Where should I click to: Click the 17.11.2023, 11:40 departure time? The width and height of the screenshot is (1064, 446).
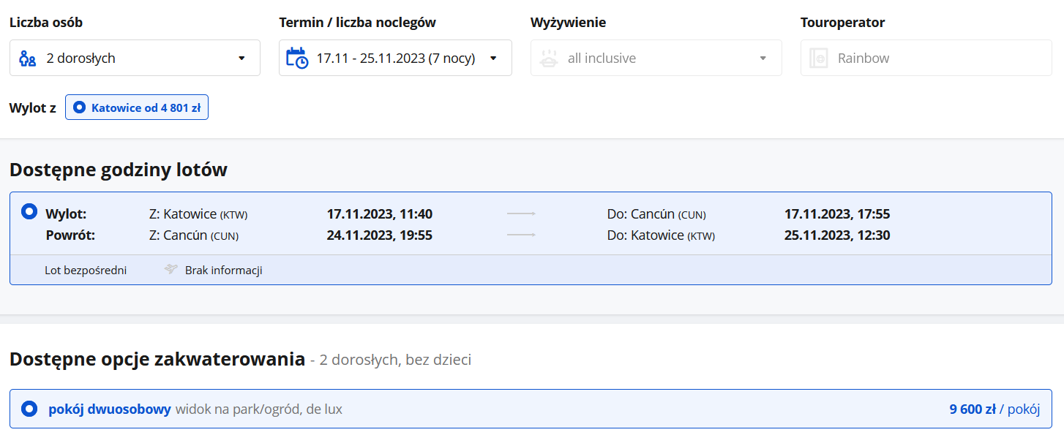click(x=379, y=214)
